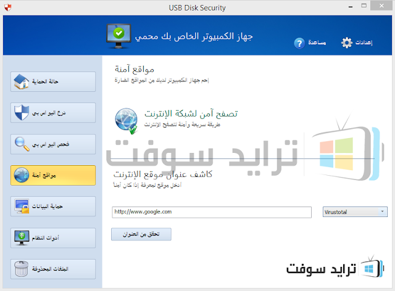Viewport: 395px width, 291px height.
Task: Close the USB Disk Security window
Action: click(381, 6)
